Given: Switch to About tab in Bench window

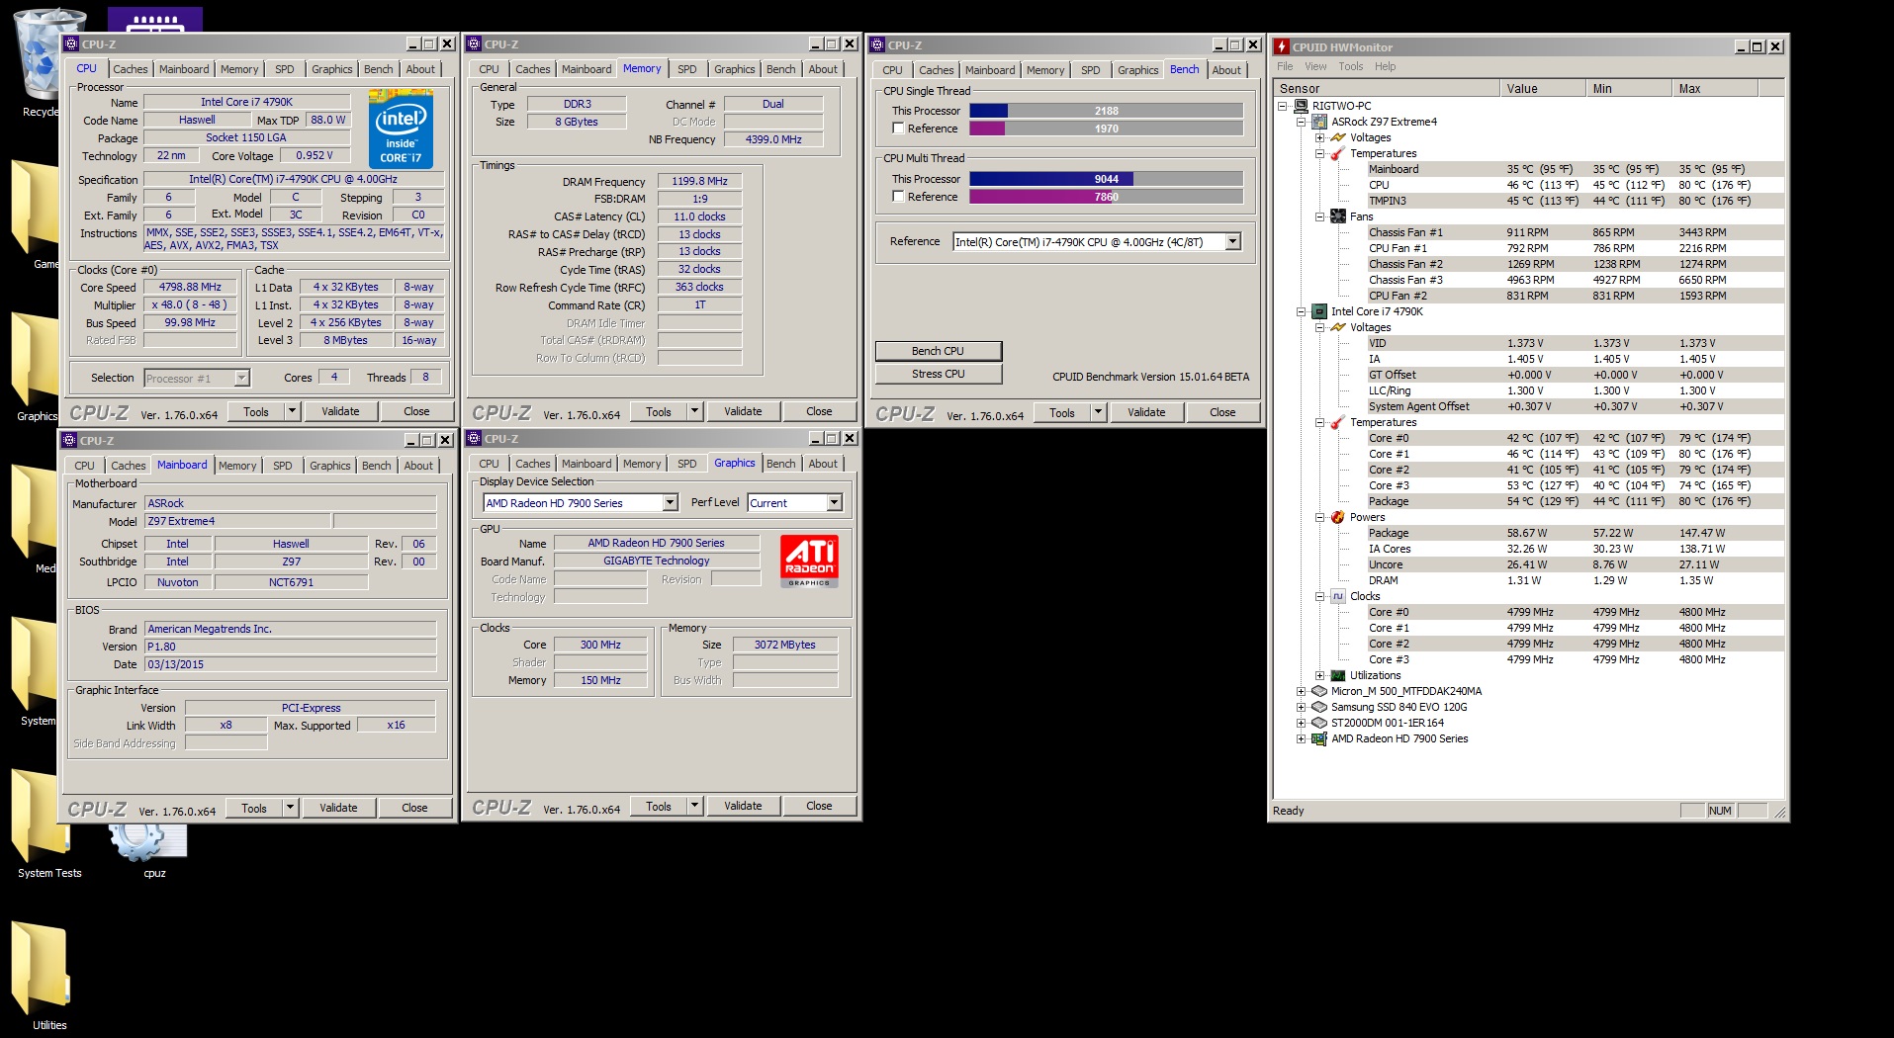Looking at the screenshot, I should coord(1225,70).
